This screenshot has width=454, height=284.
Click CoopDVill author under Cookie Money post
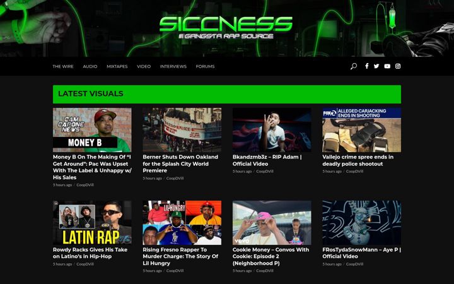(265, 271)
